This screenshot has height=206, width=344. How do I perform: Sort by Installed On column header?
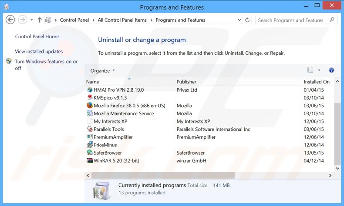click(318, 82)
